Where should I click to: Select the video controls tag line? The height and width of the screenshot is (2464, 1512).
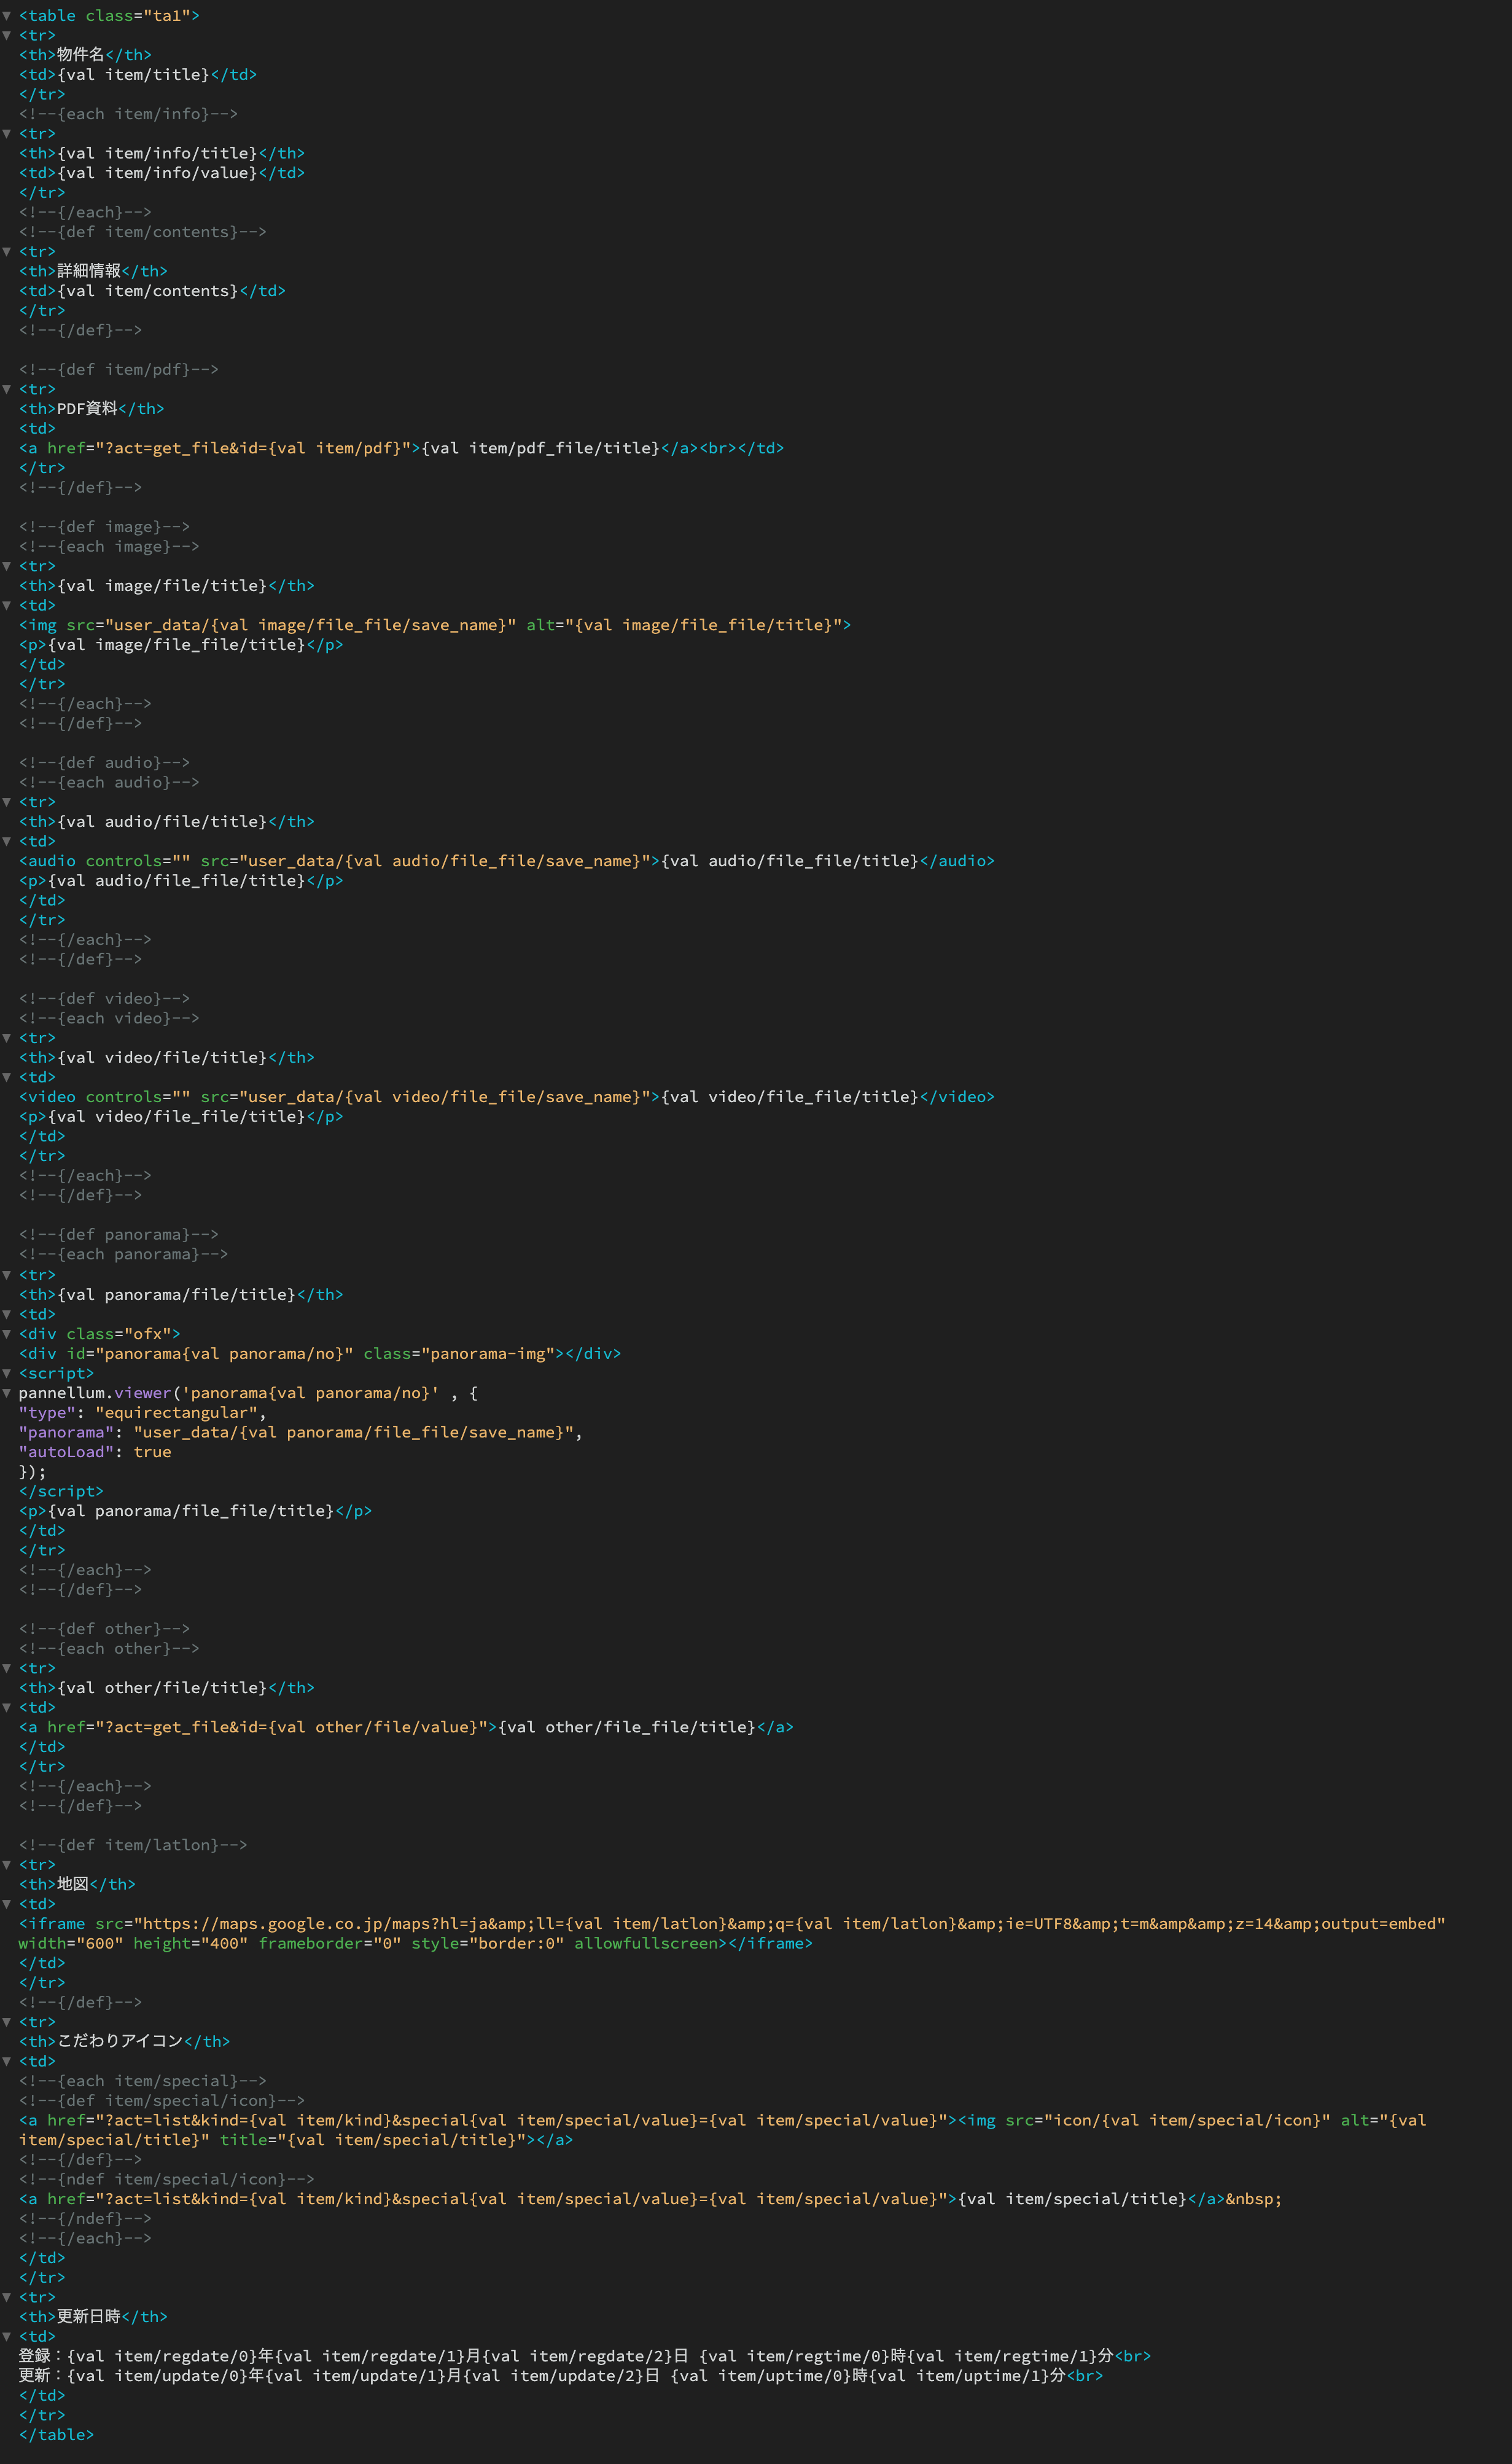coord(507,1097)
